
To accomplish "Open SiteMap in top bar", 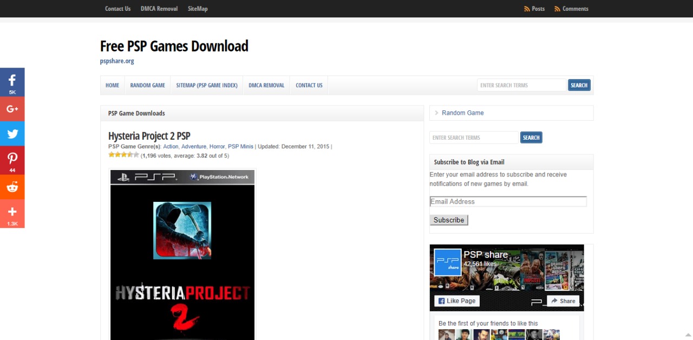I will pos(198,9).
